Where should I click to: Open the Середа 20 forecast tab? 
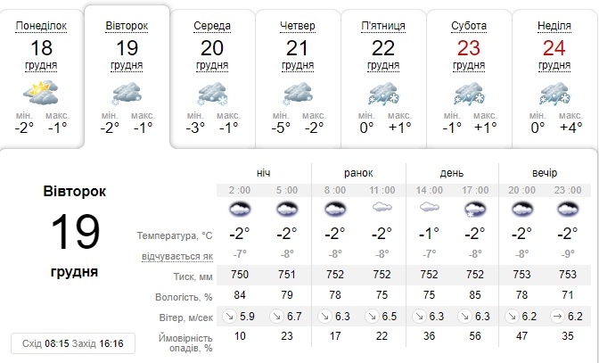point(212,78)
